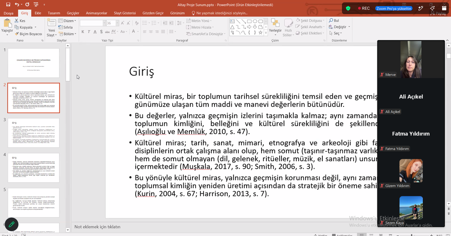Increase the list indent level
The image size is (451, 236).
coord(171,23)
